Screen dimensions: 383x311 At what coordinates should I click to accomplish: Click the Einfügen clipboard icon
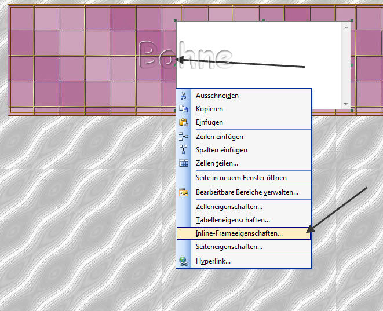click(184, 122)
